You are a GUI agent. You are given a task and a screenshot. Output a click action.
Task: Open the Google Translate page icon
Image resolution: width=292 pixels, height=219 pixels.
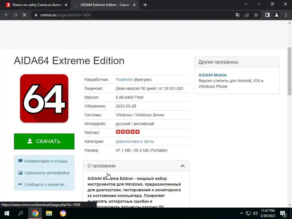coord(238,15)
